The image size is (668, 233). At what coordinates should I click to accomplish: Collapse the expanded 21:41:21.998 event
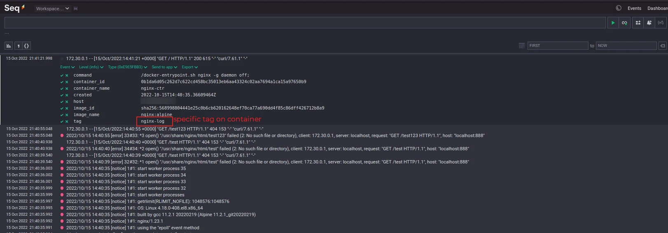tap(156, 58)
